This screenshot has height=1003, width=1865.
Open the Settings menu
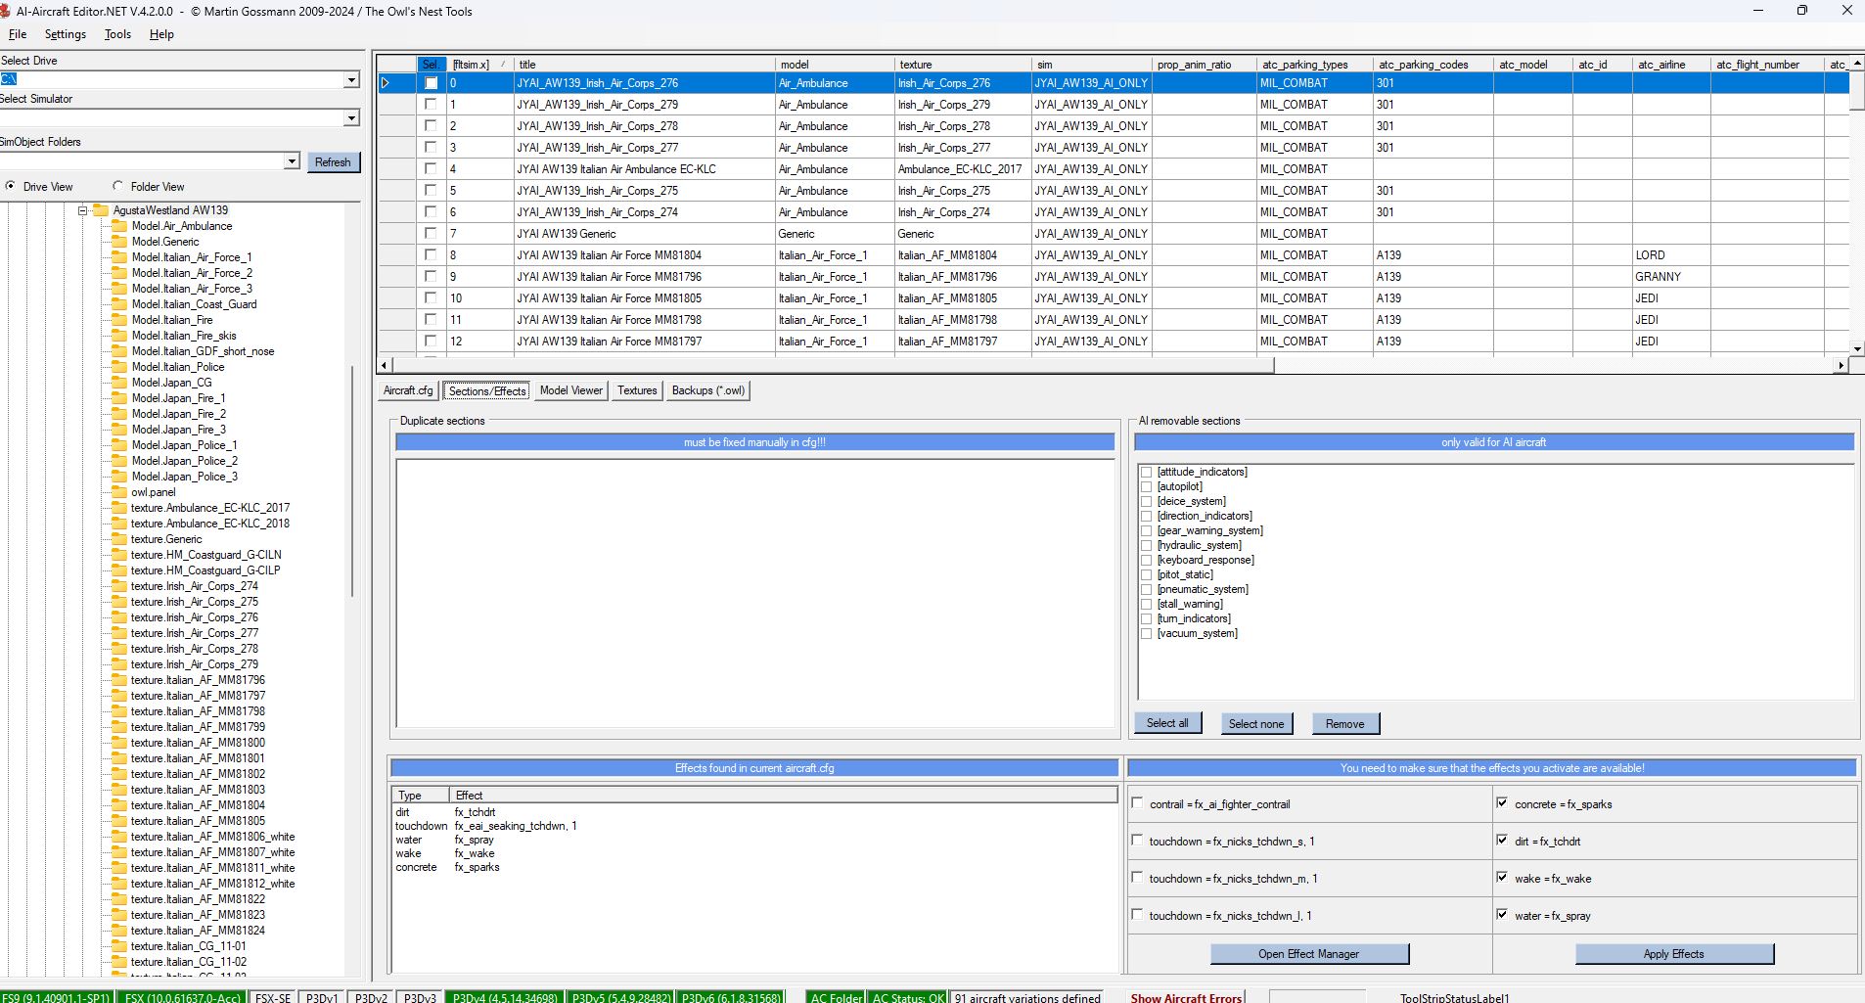pos(66,34)
